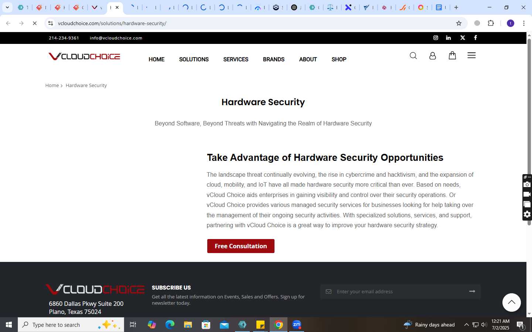Go forward with the browser forward arrow
532x332 pixels.
(x=21, y=23)
